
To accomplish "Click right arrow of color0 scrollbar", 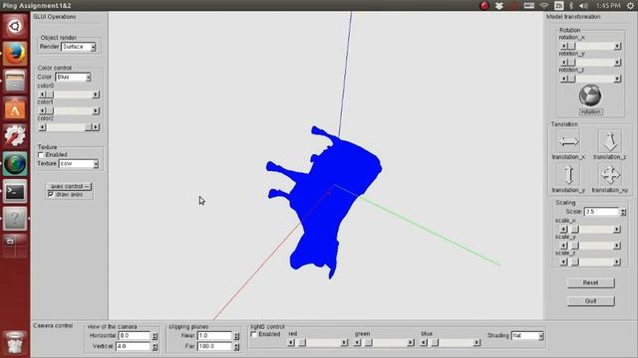I will pos(96,94).
